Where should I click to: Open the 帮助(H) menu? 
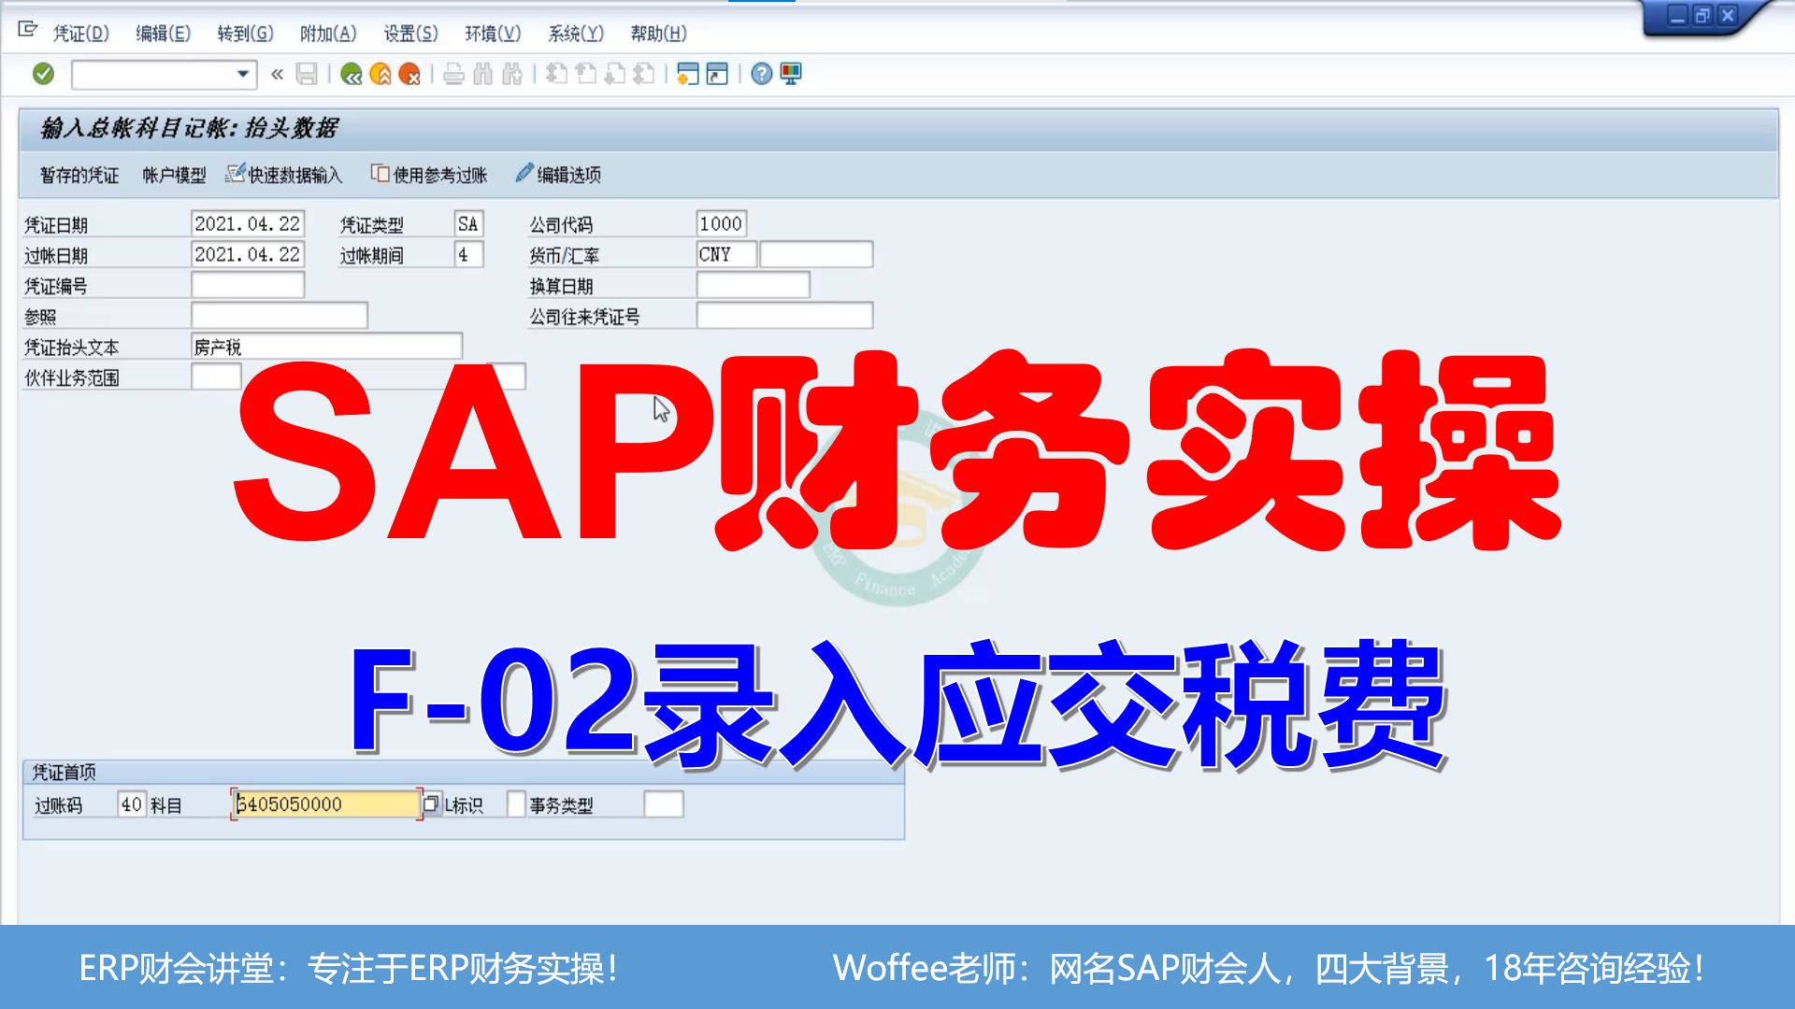(x=658, y=34)
